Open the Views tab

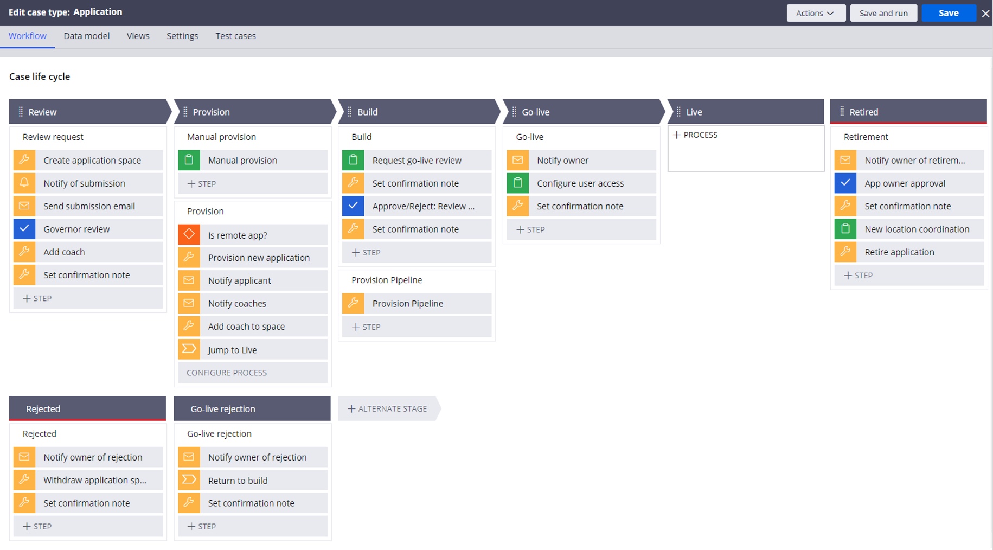[x=138, y=36]
